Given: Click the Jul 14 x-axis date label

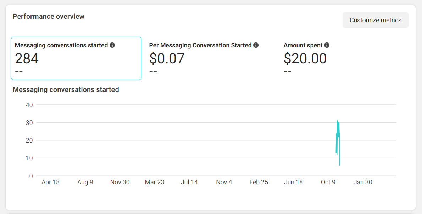Looking at the screenshot, I should [189, 182].
